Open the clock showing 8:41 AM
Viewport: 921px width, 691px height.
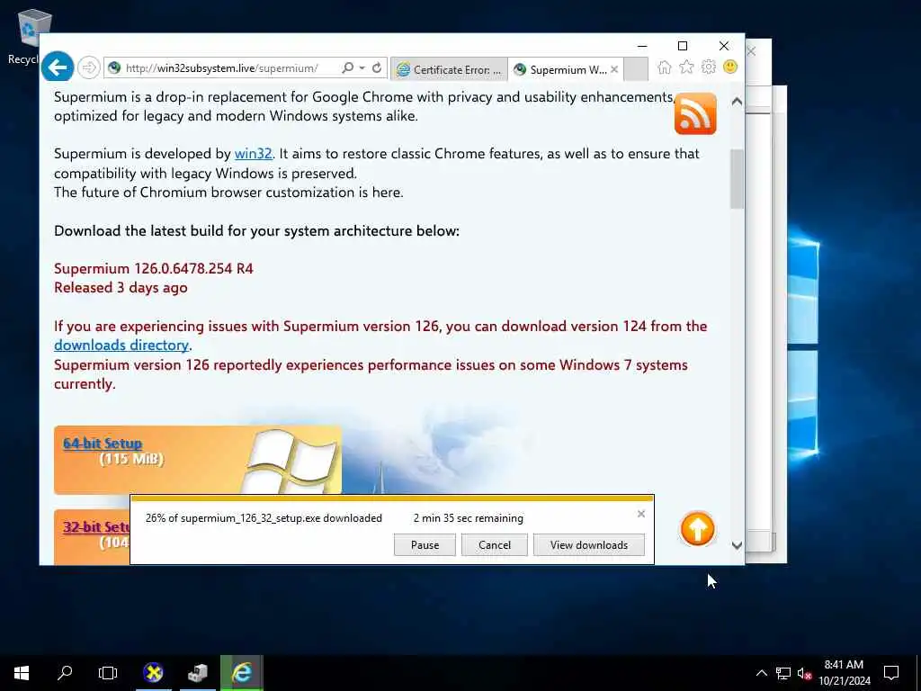click(x=844, y=673)
